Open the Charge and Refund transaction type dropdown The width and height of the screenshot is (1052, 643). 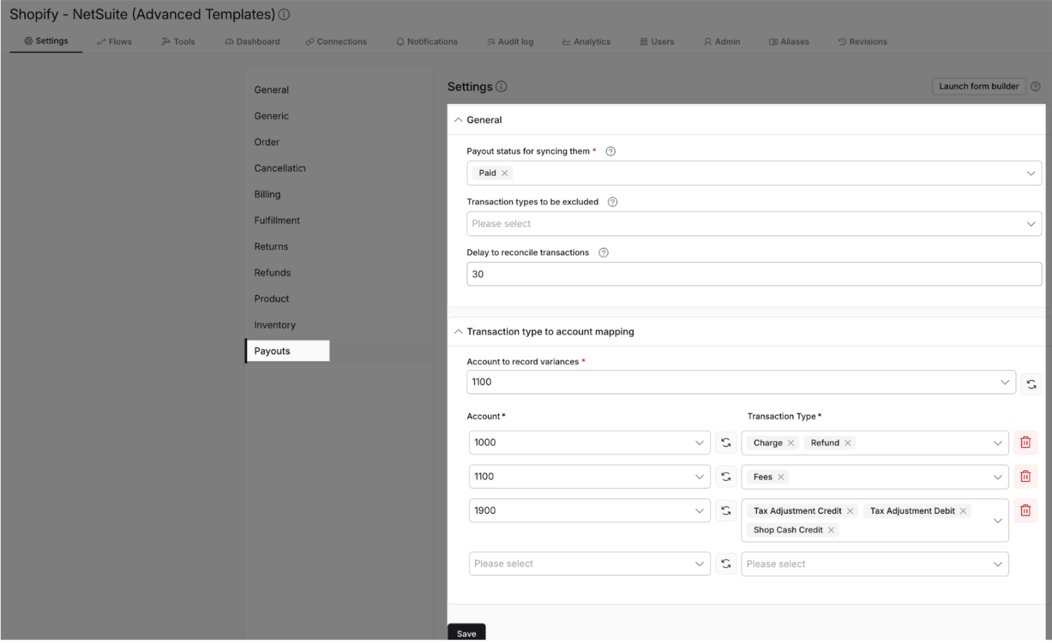click(x=875, y=443)
